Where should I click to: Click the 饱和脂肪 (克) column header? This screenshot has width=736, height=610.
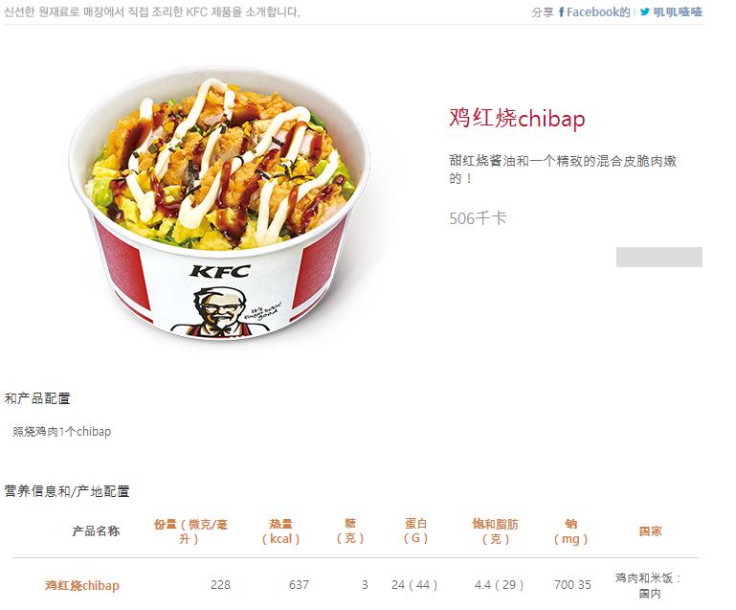(x=495, y=531)
